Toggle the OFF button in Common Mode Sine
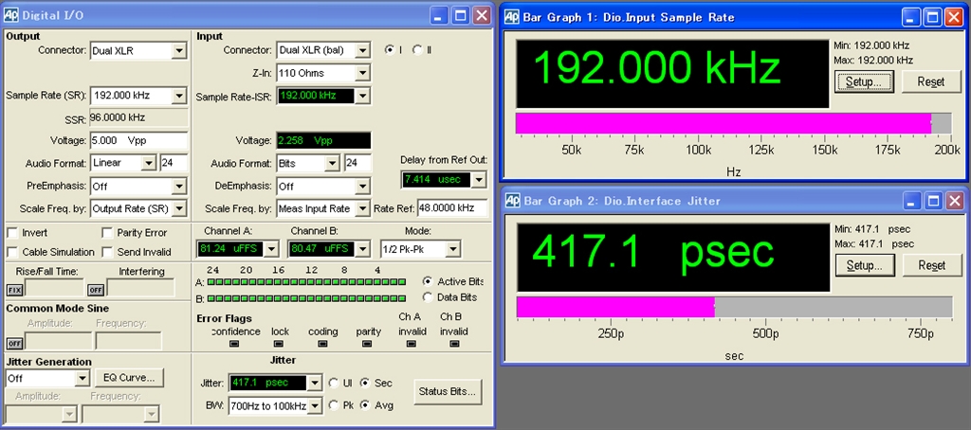This screenshot has height=430, width=971. (14, 343)
